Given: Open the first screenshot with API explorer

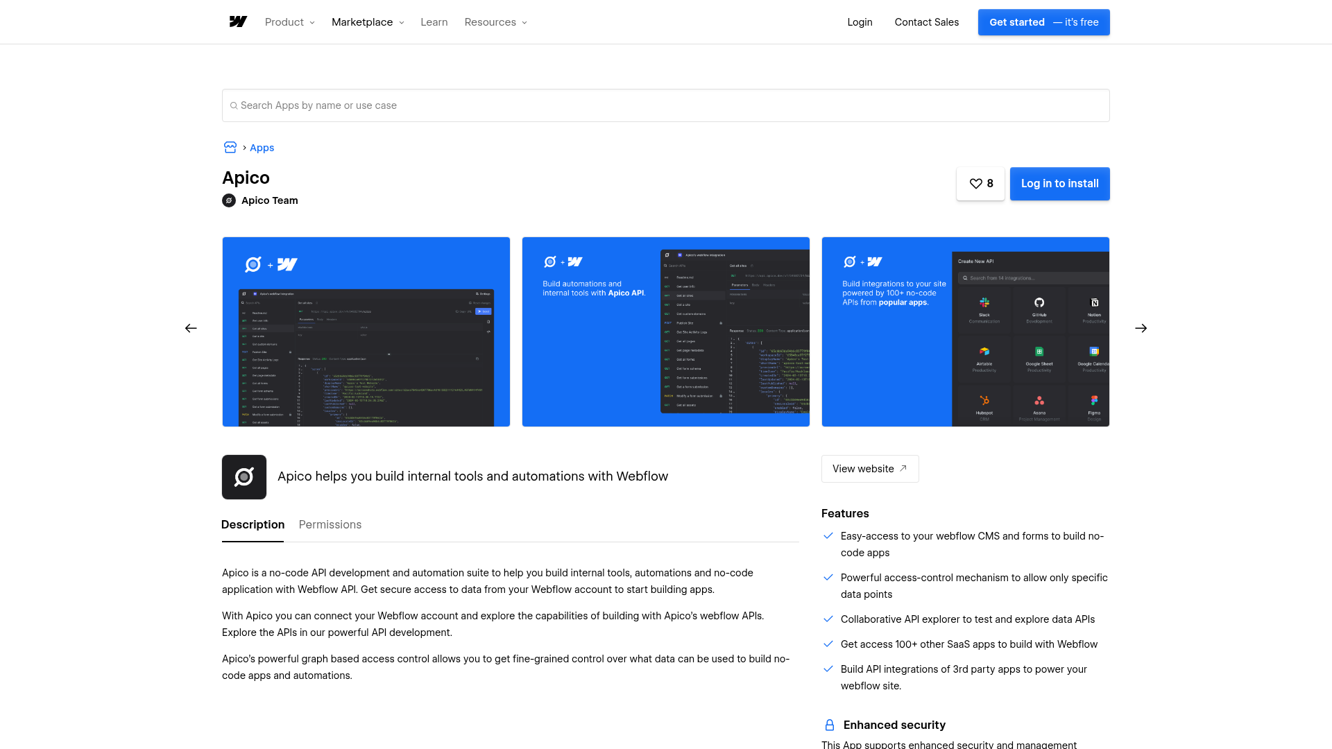Looking at the screenshot, I should click(x=366, y=332).
